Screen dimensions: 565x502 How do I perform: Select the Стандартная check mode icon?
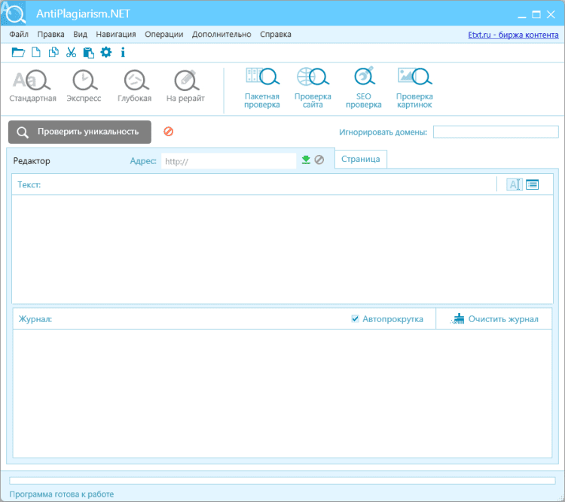pyautogui.click(x=32, y=81)
